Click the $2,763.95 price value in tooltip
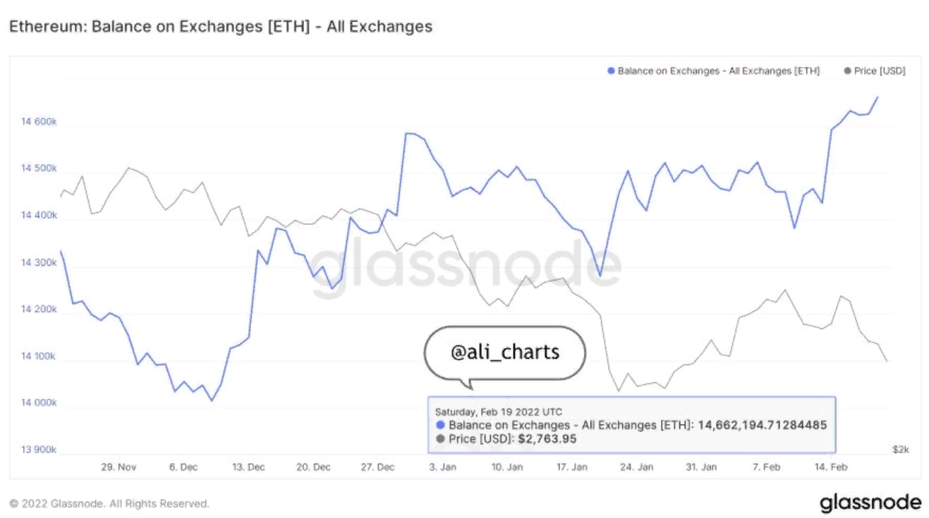Screen dimensions: 929x518 [x=538, y=439]
